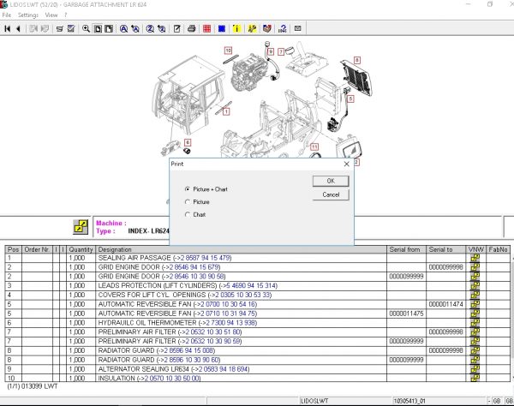Click VNW icon for ALTERNATOR SEALING row
Screen dimensions: 514x406
pyautogui.click(x=475, y=369)
